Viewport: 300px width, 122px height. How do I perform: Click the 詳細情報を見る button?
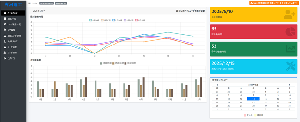click(61, 4)
